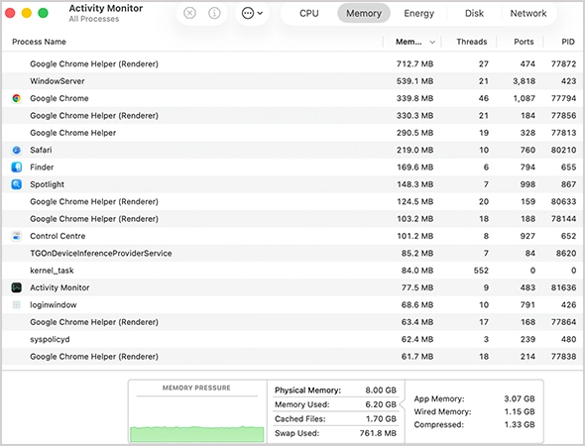Click the yellow minimize window button
The height and width of the screenshot is (446, 585).
point(27,13)
